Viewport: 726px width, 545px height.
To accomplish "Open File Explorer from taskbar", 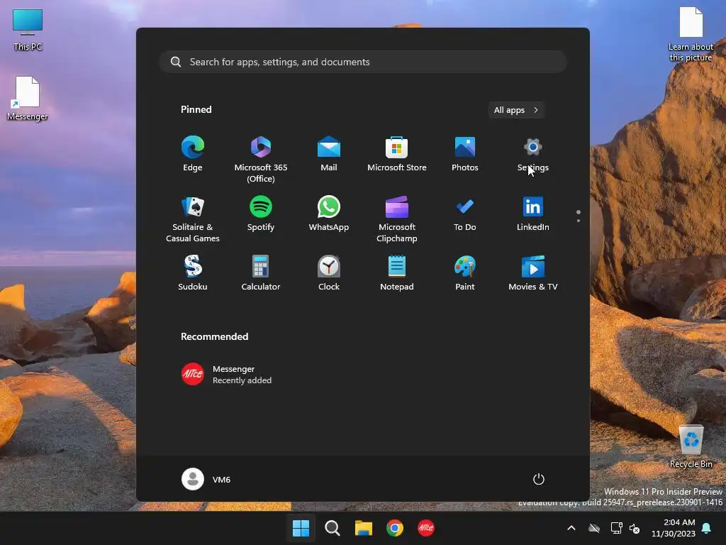I will pos(364,528).
